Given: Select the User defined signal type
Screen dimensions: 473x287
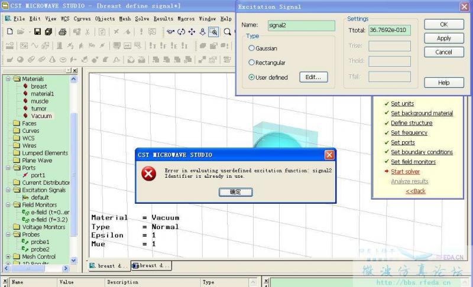Looking at the screenshot, I should click(251, 77).
